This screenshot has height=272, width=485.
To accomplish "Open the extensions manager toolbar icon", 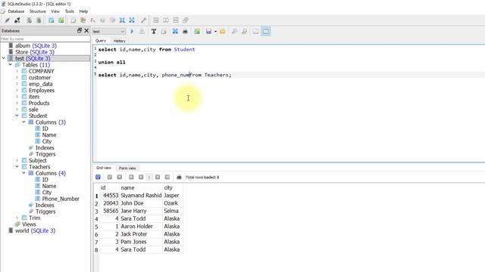I will (x=113, y=20).
